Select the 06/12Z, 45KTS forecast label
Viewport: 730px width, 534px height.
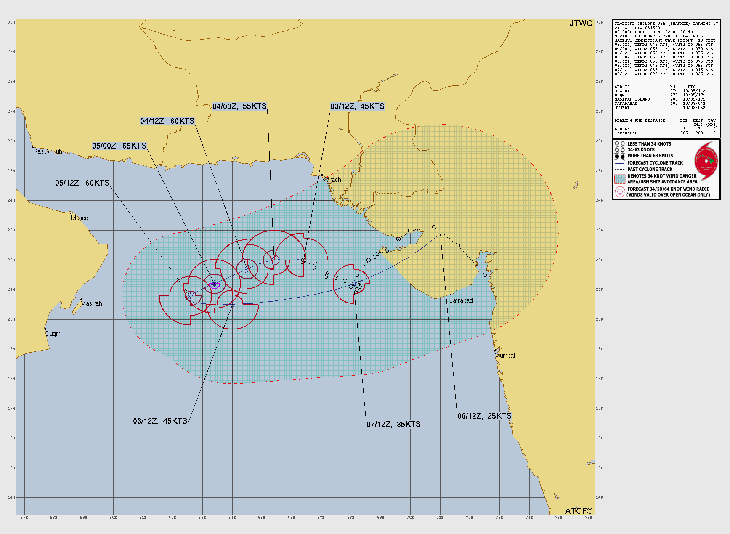pyautogui.click(x=160, y=421)
